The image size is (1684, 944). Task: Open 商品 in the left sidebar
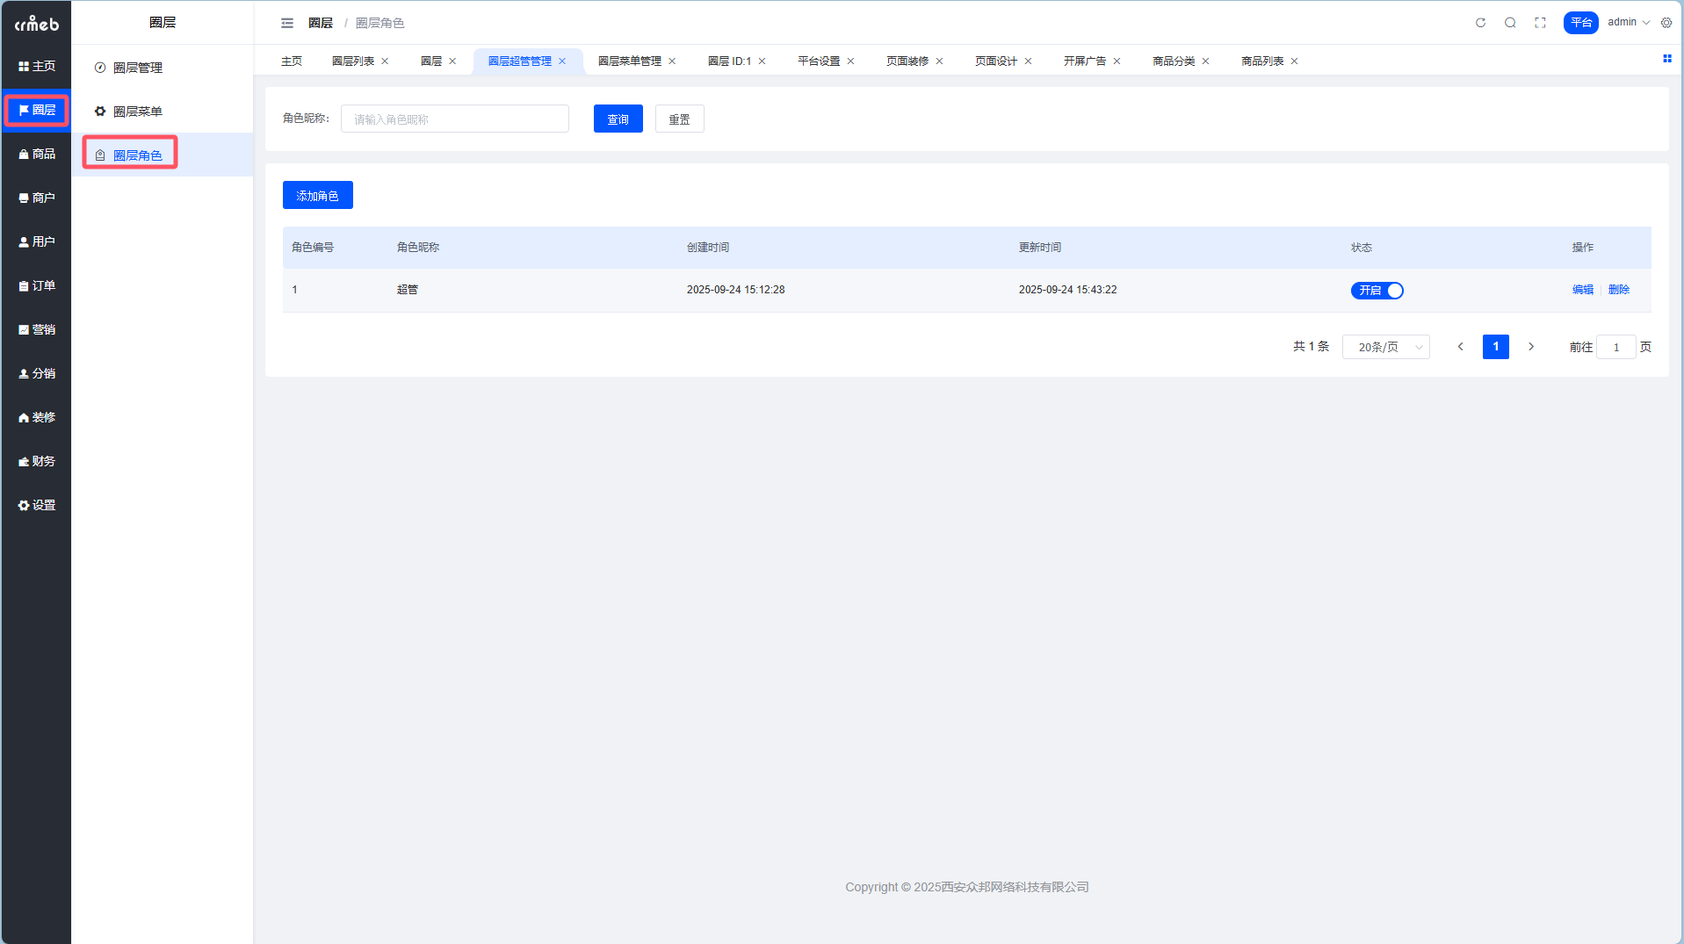[x=36, y=154]
